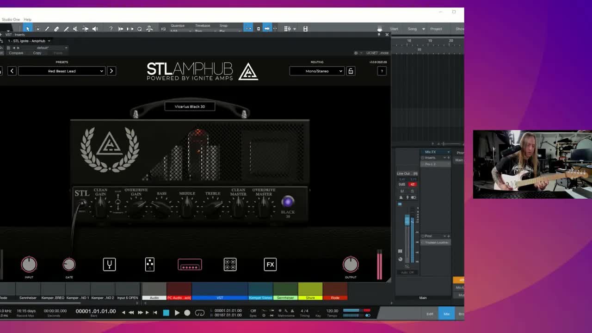
Task: Toggle the loop button
Action: tap(200, 313)
